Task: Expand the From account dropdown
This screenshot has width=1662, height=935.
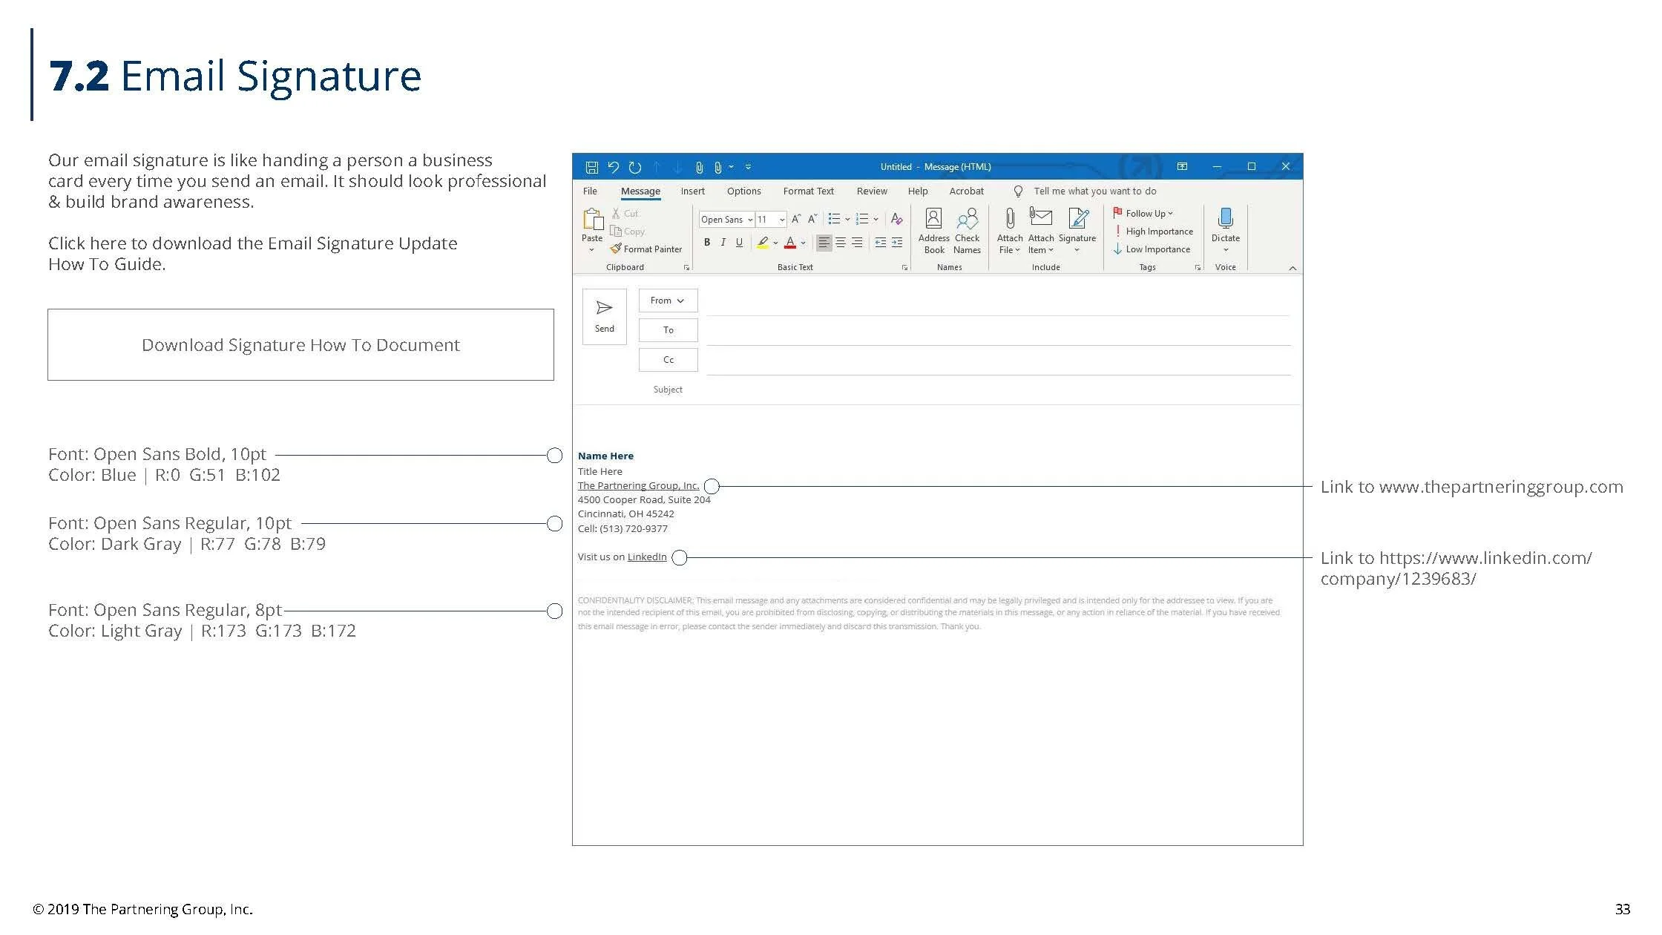Action: (x=667, y=301)
